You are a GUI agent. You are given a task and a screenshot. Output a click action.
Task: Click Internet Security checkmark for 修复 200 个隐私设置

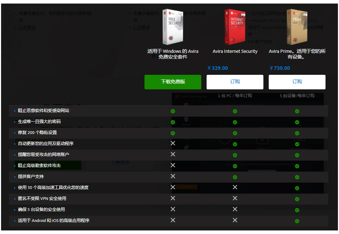[x=235, y=133]
